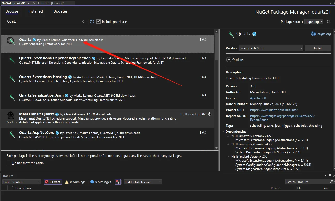Viewport: 335px width, 201px height.
Task: Toggle the 0 Warnings filter
Action: click(75, 182)
